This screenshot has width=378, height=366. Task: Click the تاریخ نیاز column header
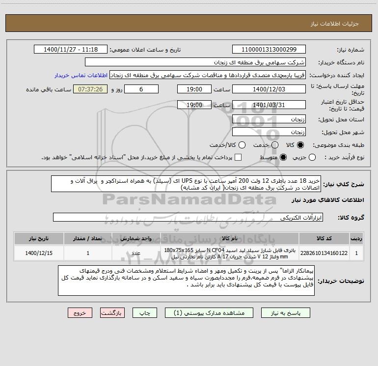[x=39, y=238]
